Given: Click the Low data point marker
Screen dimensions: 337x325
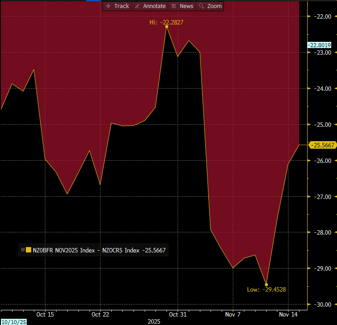Looking at the screenshot, I should pos(266,284).
